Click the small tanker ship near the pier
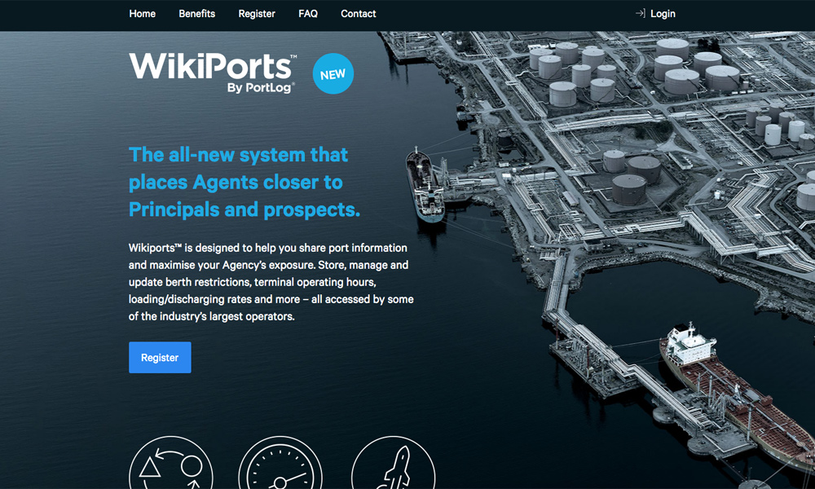 (x=425, y=184)
